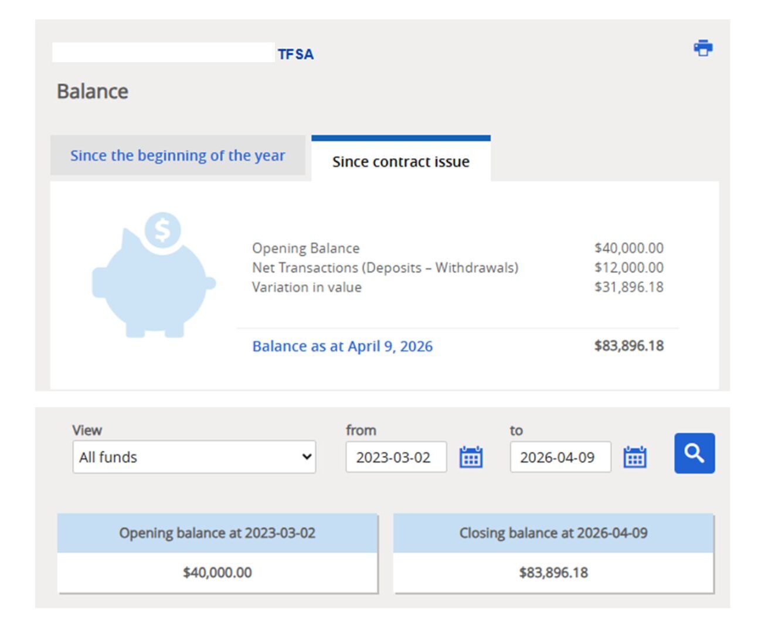Click the blue search magnifier button
The image size is (768, 633).
coord(694,454)
